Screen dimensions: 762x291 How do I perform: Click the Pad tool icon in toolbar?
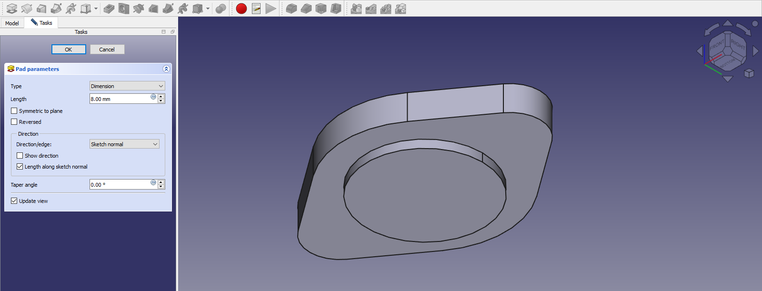12,9
